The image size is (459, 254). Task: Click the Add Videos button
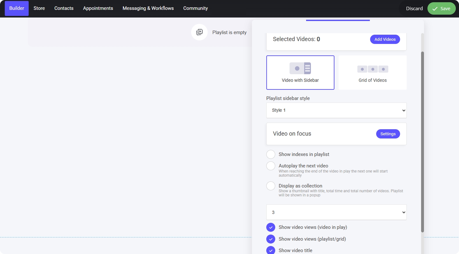[385, 39]
